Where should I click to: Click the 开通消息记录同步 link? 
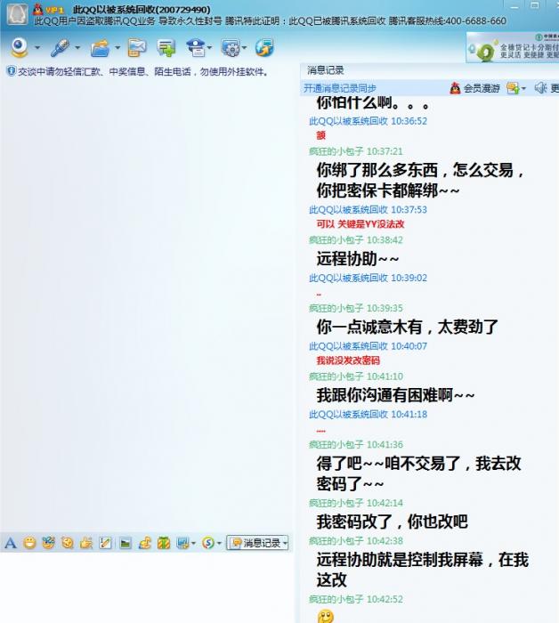(x=340, y=88)
